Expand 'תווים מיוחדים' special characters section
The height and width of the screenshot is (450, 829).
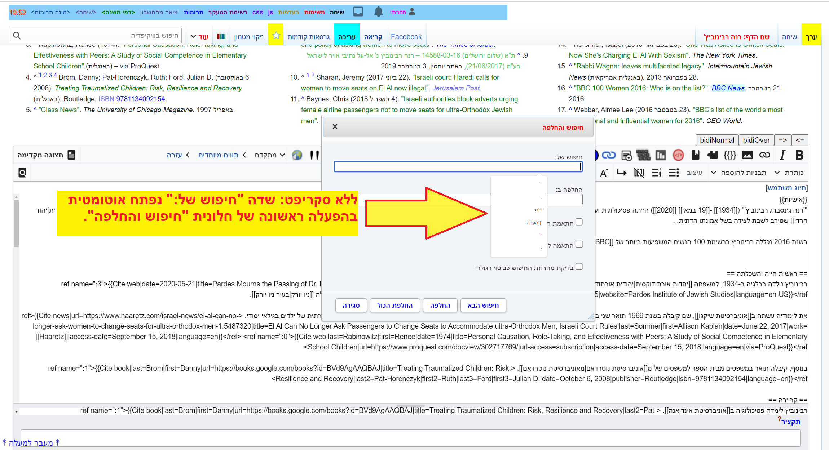[222, 155]
